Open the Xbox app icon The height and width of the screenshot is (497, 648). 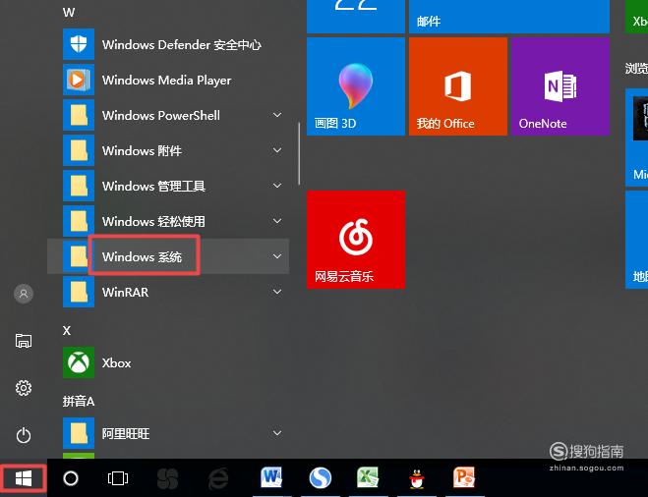(79, 362)
